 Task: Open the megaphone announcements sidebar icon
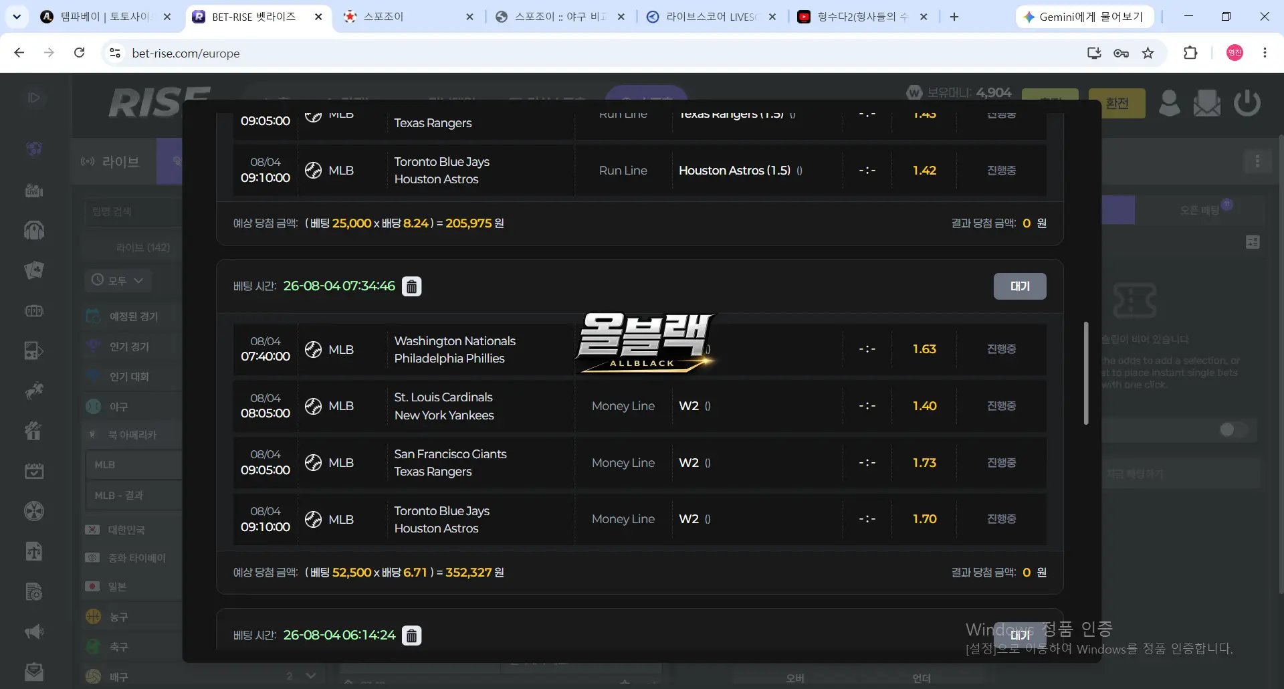click(34, 632)
